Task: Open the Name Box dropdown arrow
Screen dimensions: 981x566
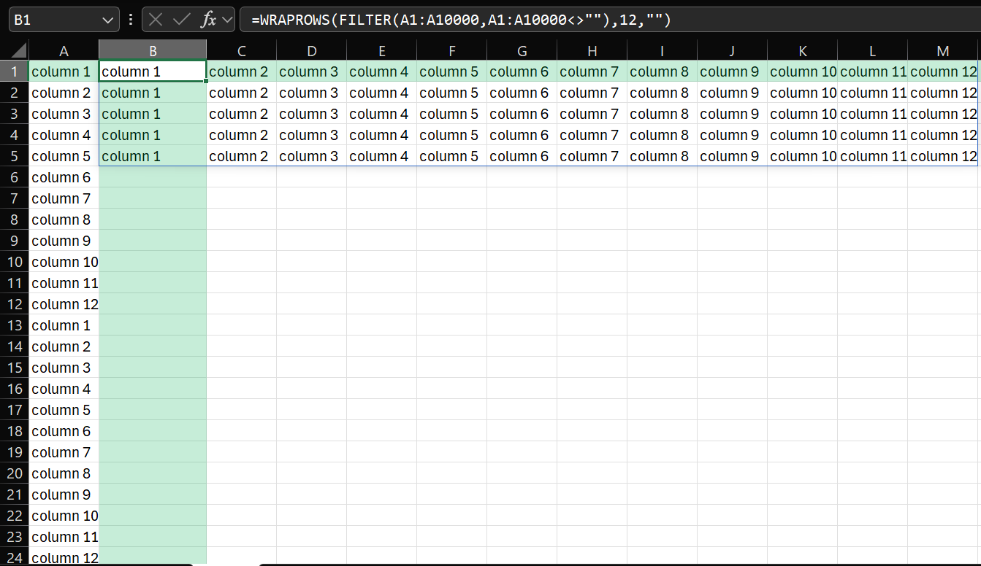Action: [x=109, y=20]
